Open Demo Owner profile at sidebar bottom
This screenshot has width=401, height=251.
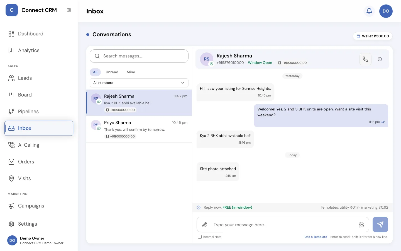click(39, 240)
